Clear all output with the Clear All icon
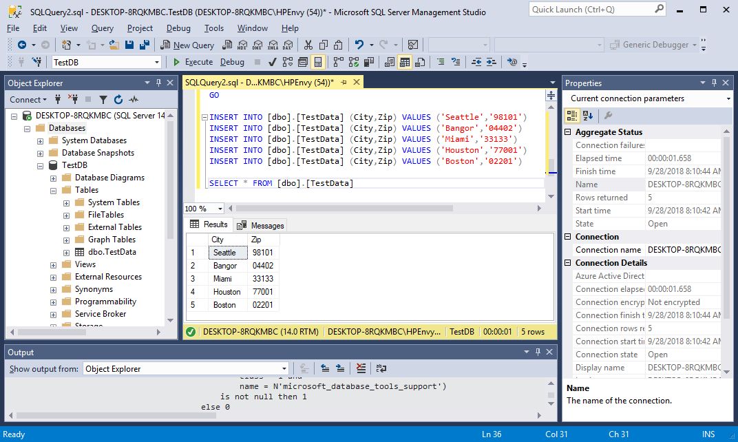 (x=361, y=368)
